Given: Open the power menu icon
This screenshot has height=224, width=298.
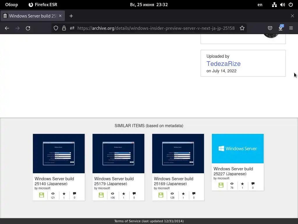Looking at the screenshot, I should click(291, 5).
